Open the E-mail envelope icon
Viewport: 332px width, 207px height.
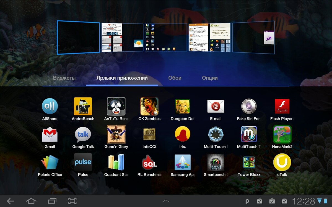(216, 106)
